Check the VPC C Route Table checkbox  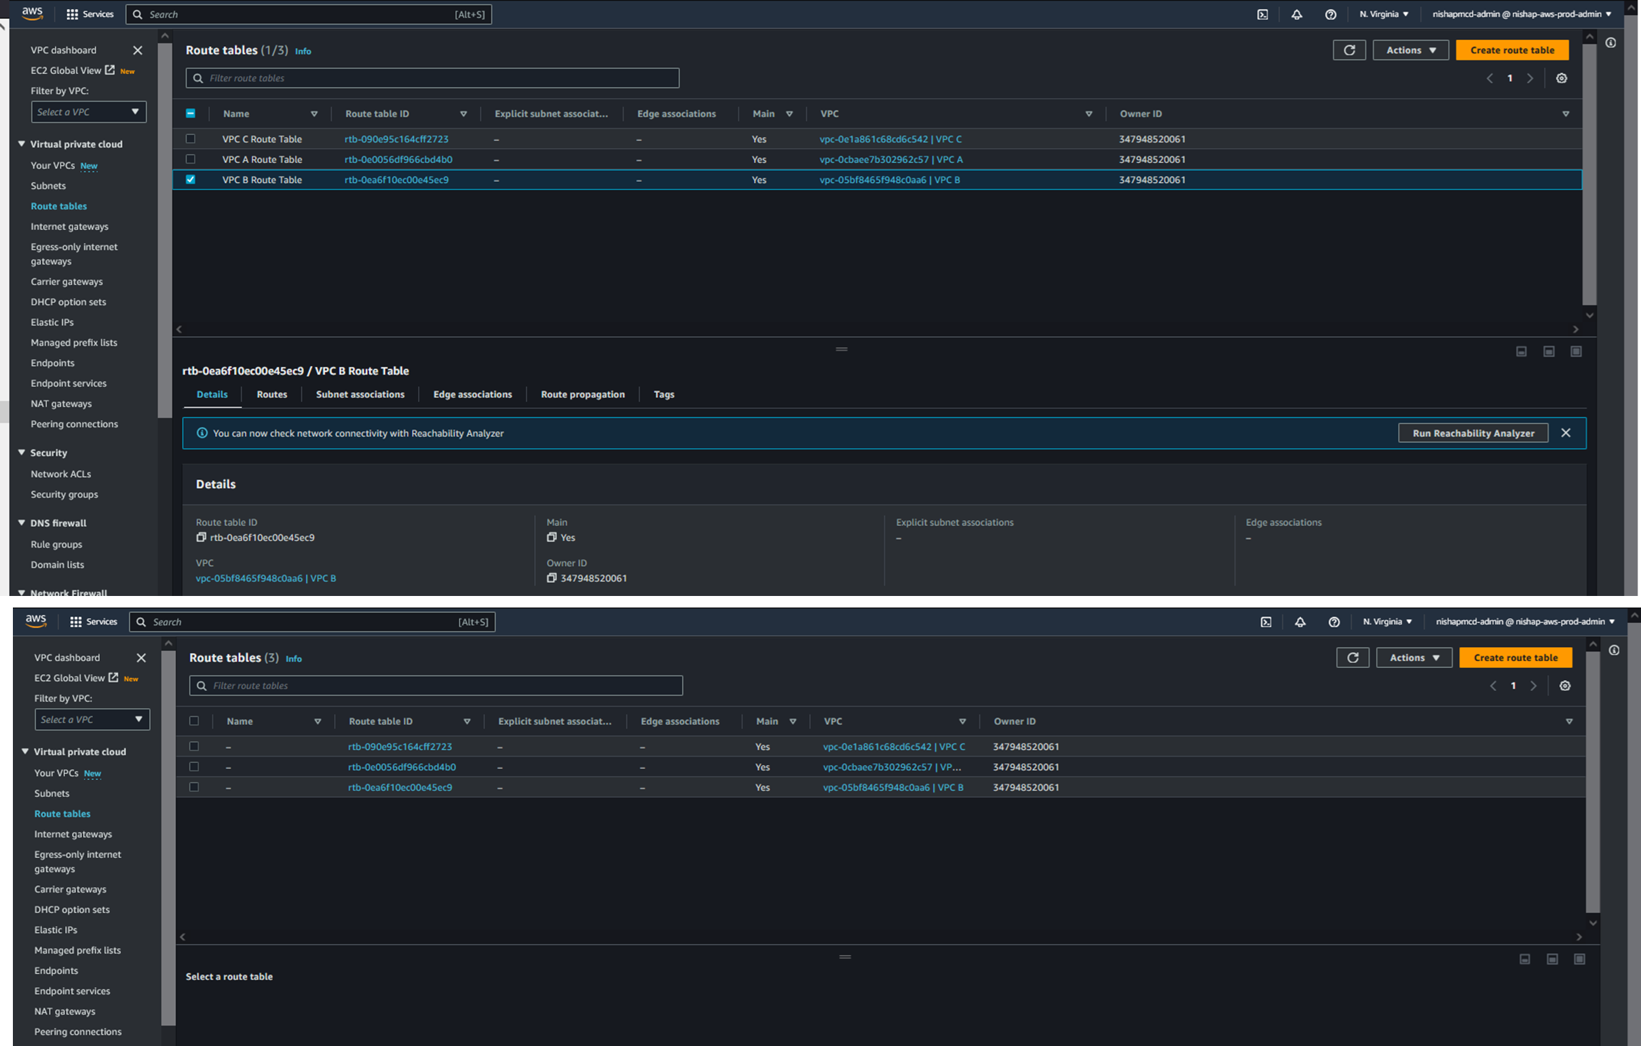pyautogui.click(x=191, y=139)
